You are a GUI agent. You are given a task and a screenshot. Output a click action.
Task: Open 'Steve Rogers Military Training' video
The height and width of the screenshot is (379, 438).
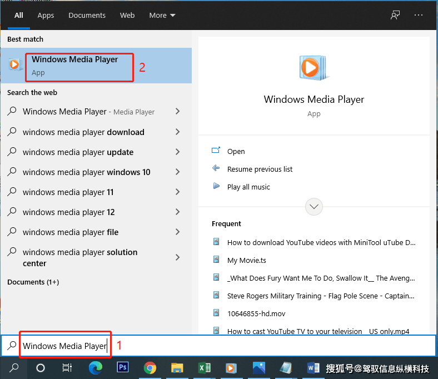[321, 296]
